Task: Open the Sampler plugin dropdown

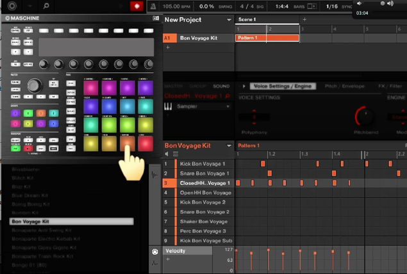Action: point(228,106)
